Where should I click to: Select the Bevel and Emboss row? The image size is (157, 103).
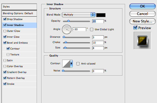(19, 43)
